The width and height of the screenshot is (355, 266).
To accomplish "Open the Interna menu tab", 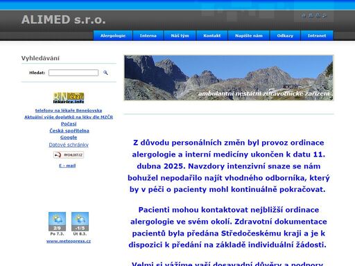I will tap(148, 35).
